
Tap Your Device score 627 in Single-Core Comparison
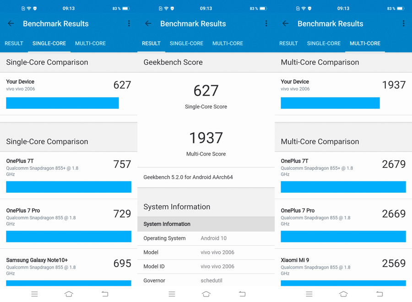(x=122, y=85)
